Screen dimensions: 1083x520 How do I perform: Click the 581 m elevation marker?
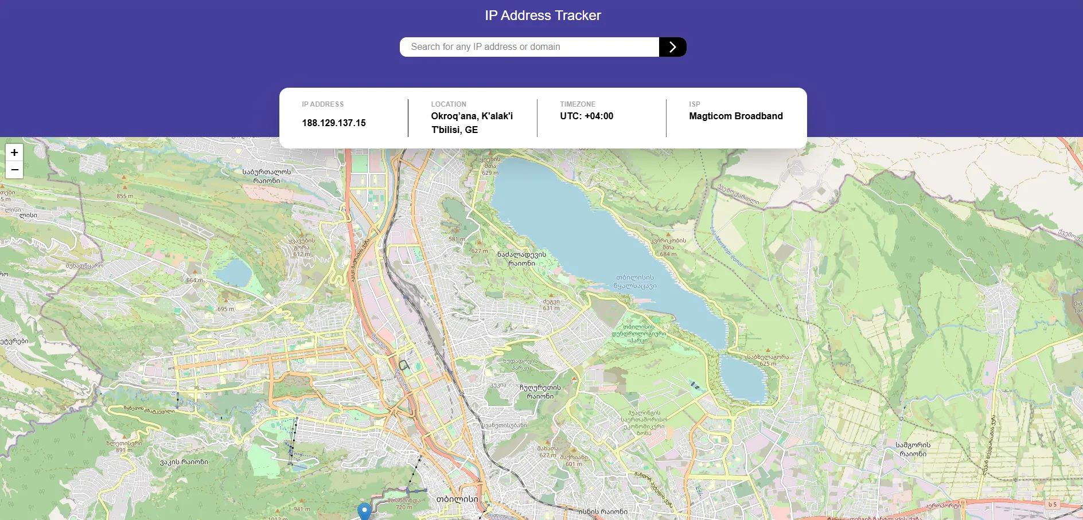pyautogui.click(x=457, y=239)
